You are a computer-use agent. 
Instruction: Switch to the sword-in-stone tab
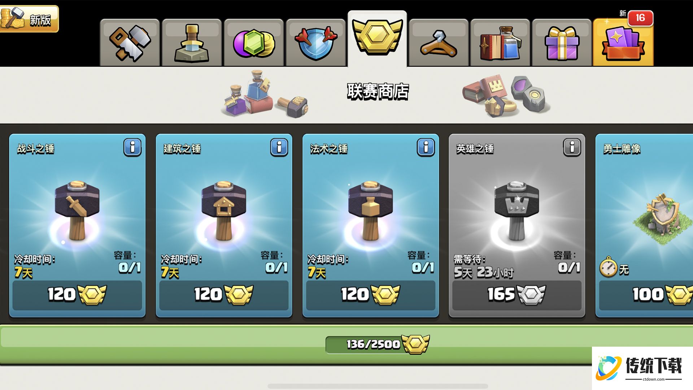pos(192,43)
